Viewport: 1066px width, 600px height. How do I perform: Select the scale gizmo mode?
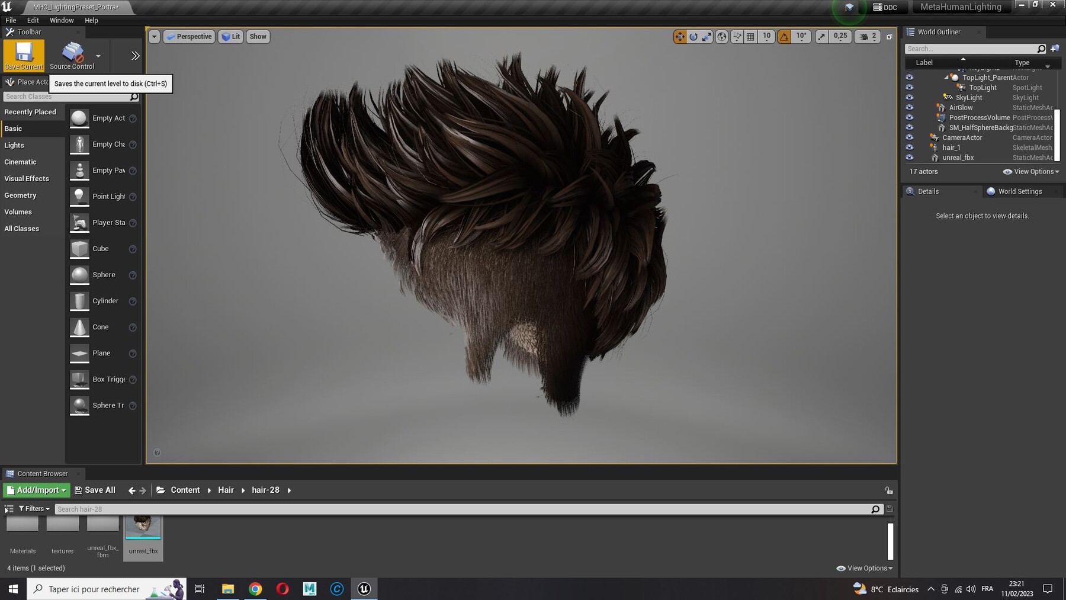coord(707,37)
